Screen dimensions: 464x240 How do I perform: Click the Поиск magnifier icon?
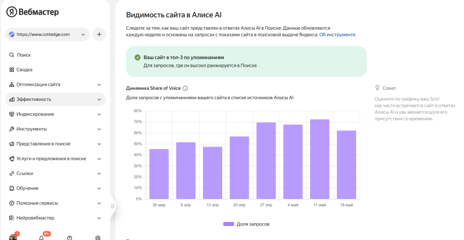click(12, 54)
